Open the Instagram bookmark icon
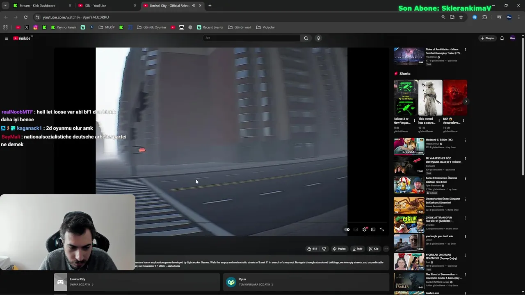The width and height of the screenshot is (525, 295). [35, 27]
